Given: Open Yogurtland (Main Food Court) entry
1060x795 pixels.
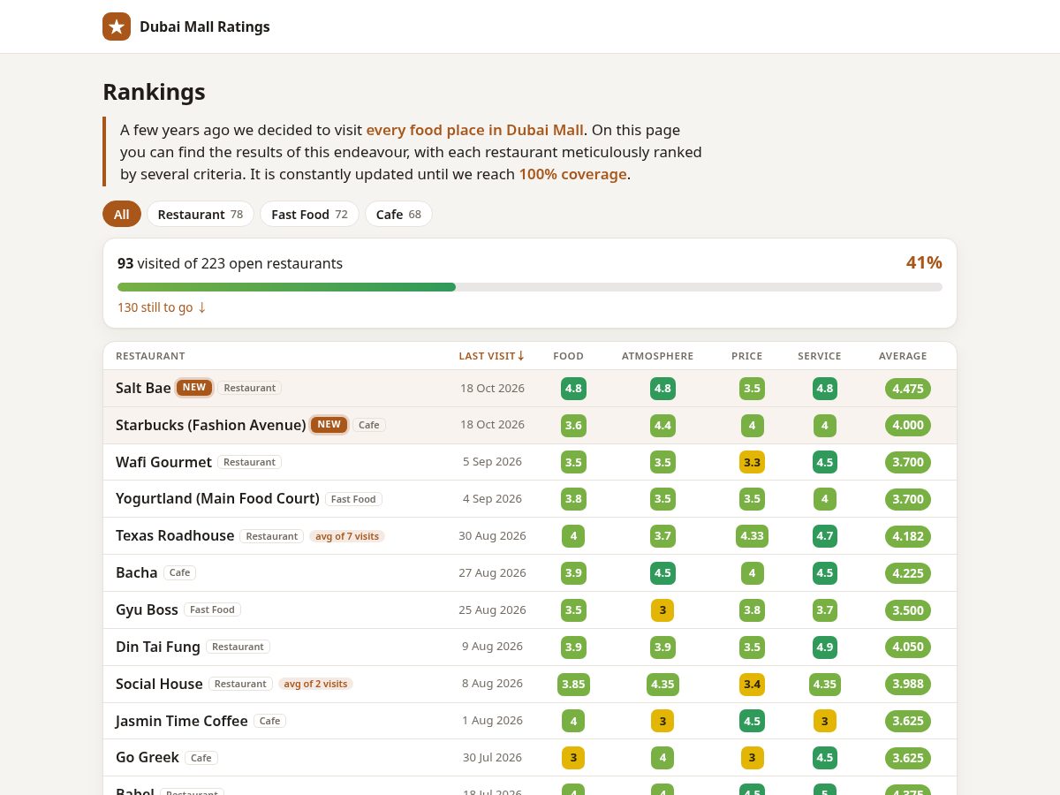Looking at the screenshot, I should coord(217,498).
